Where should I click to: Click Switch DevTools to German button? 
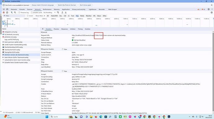tap(67, 5)
